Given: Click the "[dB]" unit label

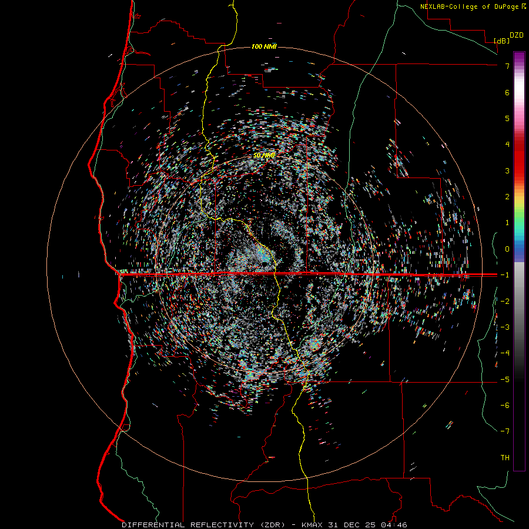Looking at the screenshot, I should point(502,41).
